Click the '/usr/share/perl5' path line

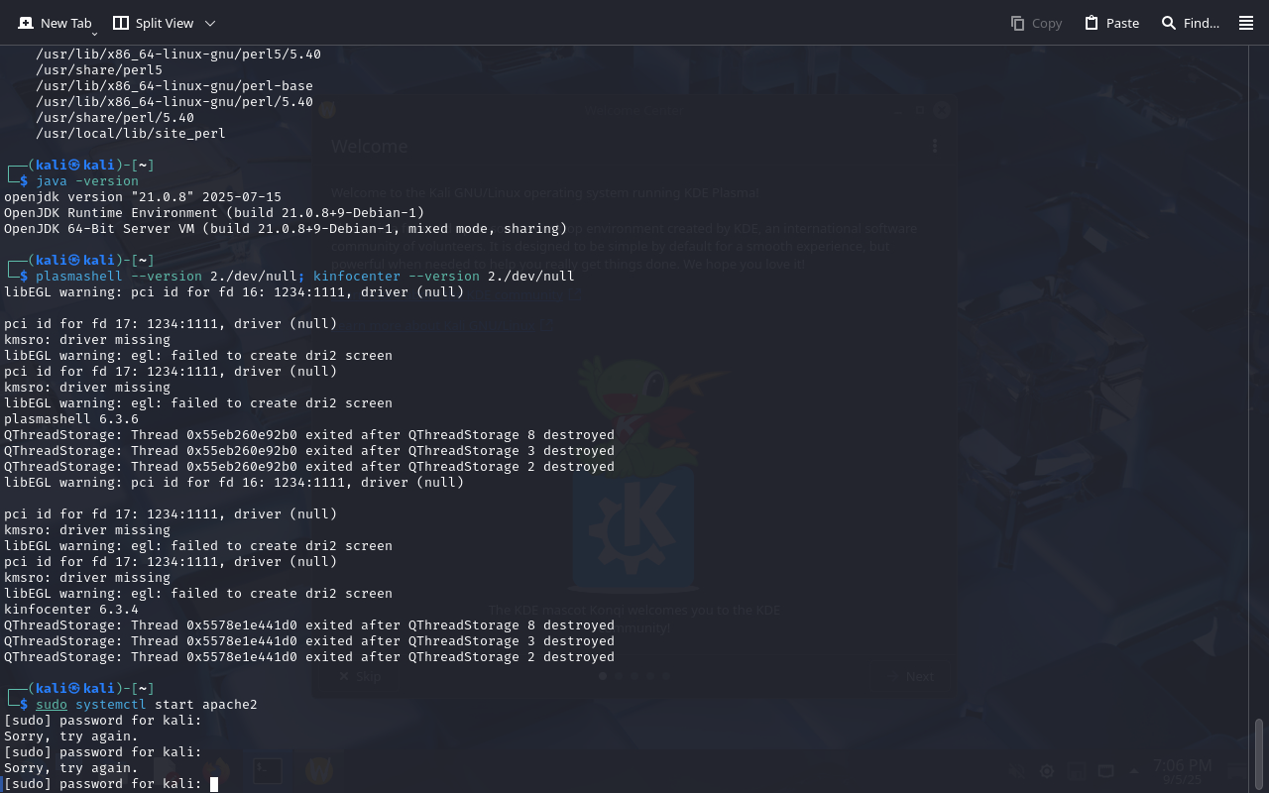pos(99,70)
